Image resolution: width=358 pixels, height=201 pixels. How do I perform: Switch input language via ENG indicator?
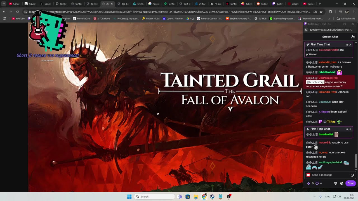(327, 197)
